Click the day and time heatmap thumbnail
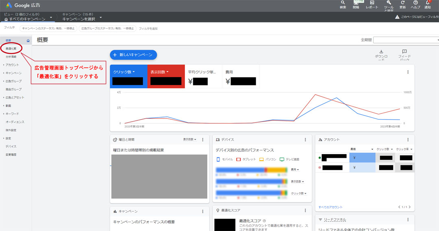 pyautogui.click(x=159, y=177)
